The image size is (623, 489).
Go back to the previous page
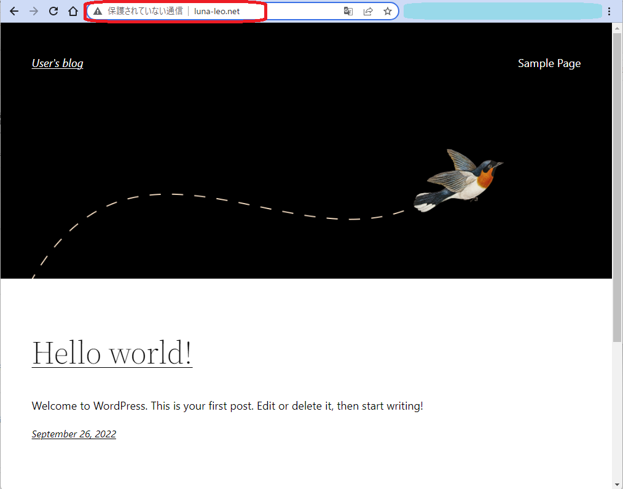[14, 11]
